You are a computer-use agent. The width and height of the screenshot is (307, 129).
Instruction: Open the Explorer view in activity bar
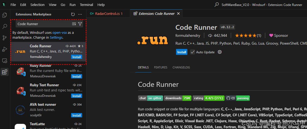[5, 15]
